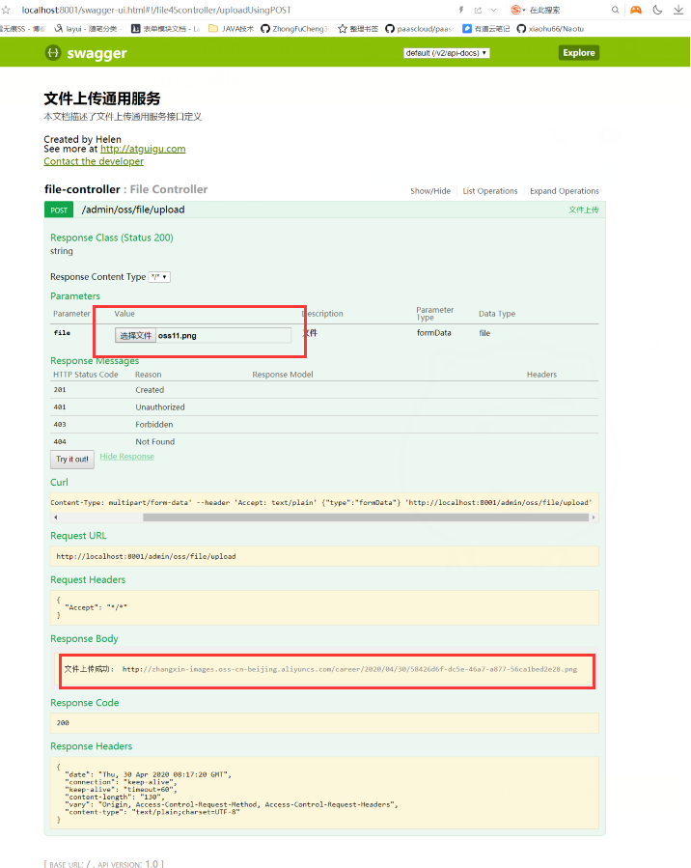Click the 选择文件 choose file button
This screenshot has height=868, width=691.
(135, 336)
